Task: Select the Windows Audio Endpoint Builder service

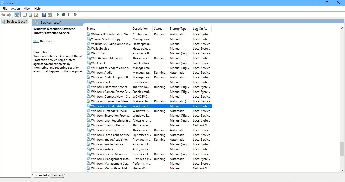Action: point(149,77)
